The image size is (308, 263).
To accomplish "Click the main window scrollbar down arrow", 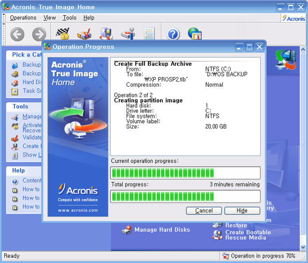I will point(303,248).
